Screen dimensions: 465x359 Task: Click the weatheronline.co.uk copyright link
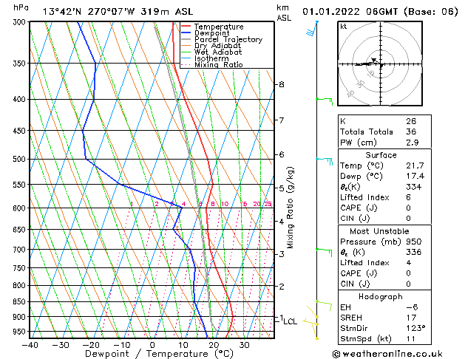pos(387,354)
